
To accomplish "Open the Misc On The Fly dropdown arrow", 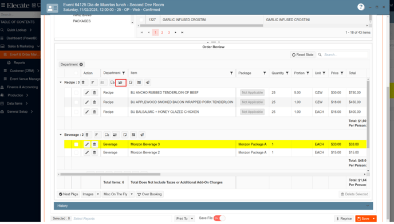I will (132, 194).
